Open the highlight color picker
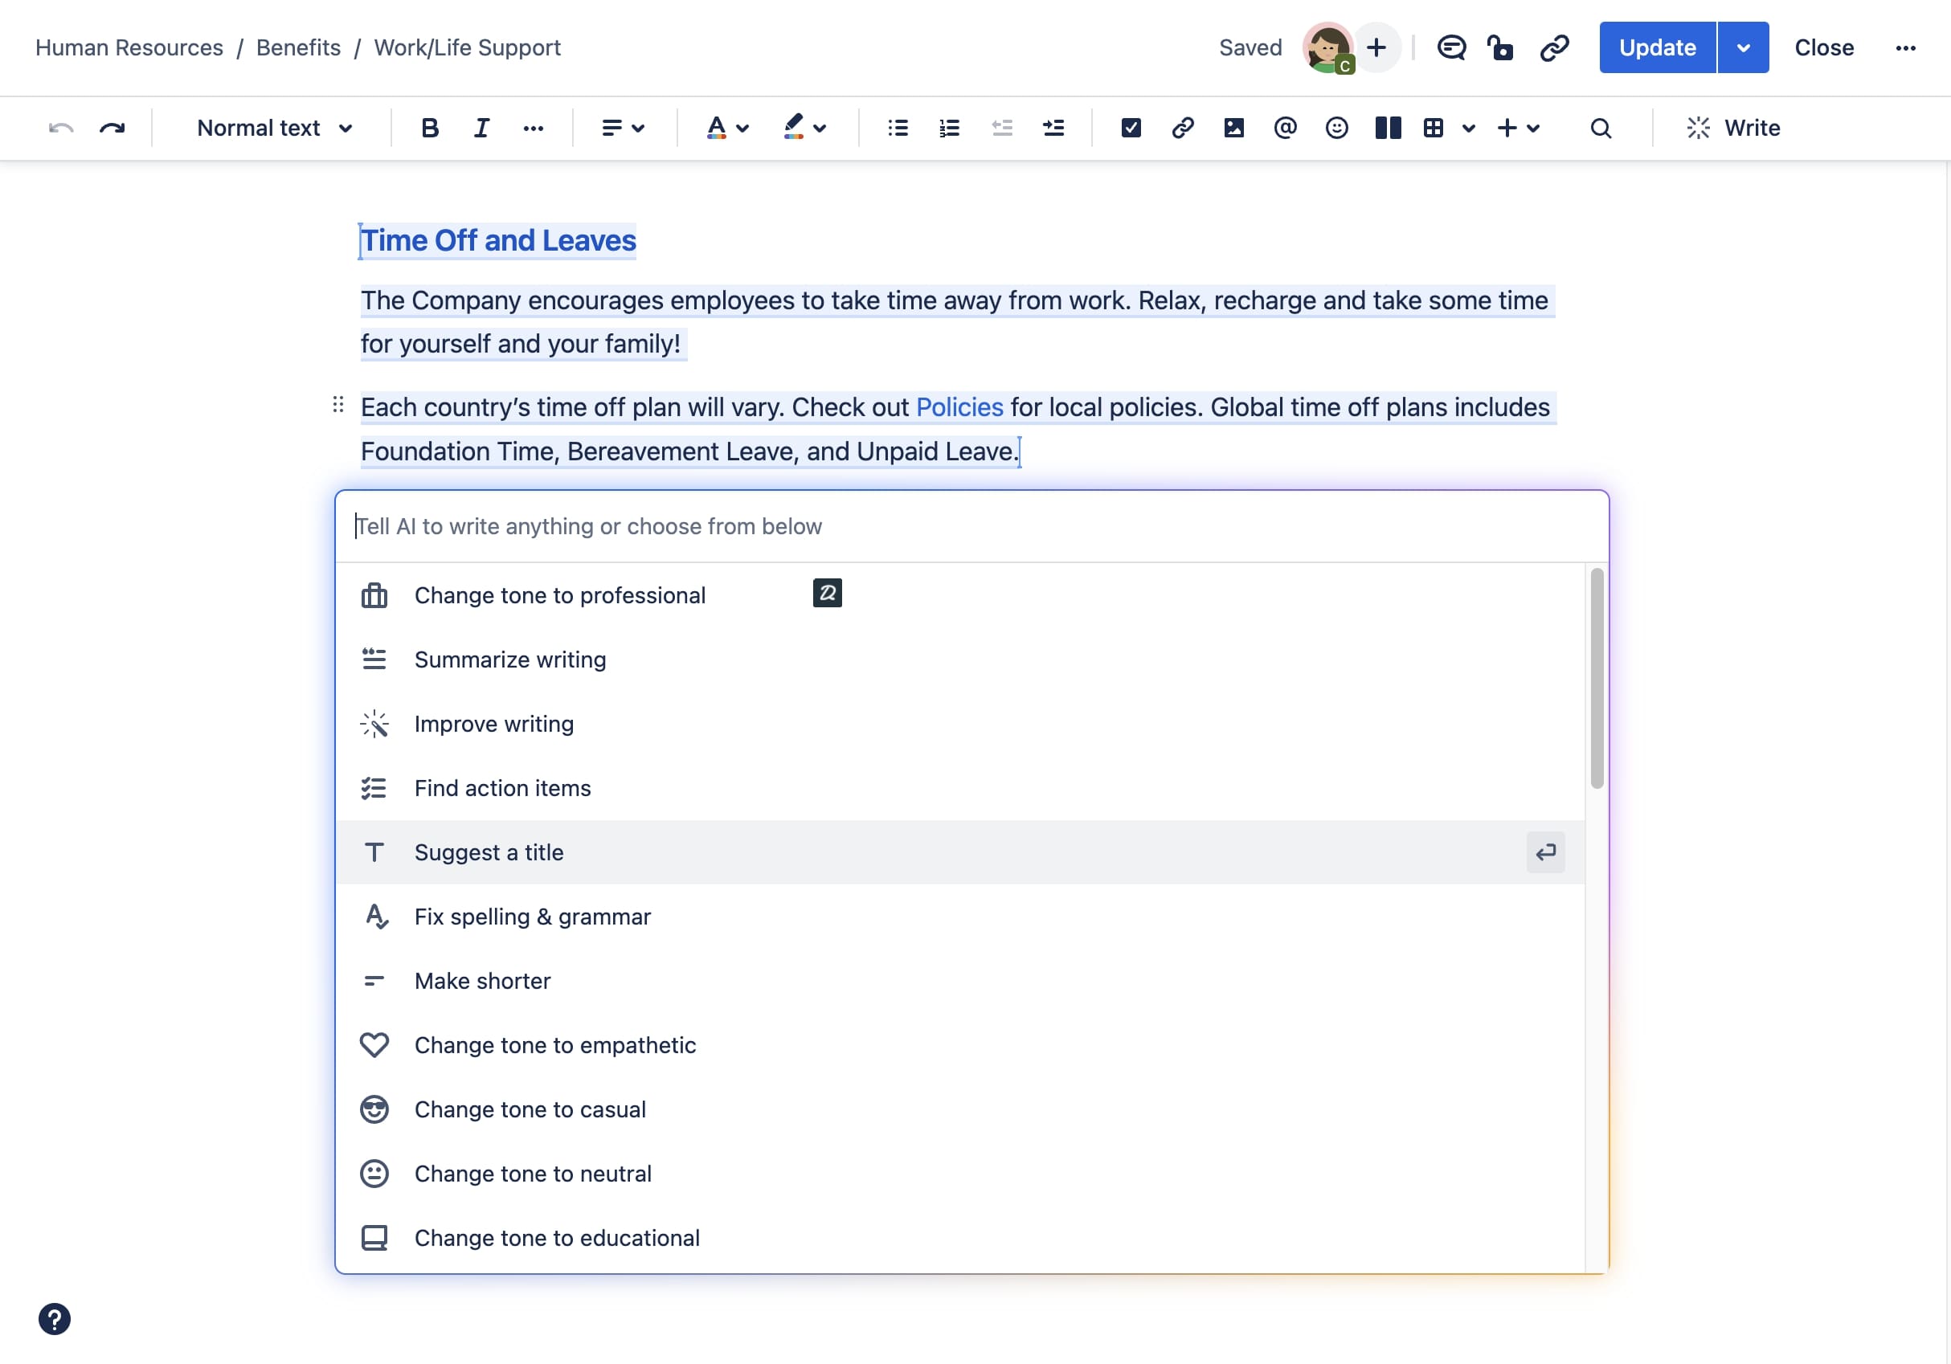The width and height of the screenshot is (1951, 1364). [804, 129]
